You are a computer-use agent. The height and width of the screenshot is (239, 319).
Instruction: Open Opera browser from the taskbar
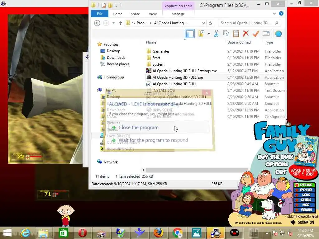[x=82, y=233]
